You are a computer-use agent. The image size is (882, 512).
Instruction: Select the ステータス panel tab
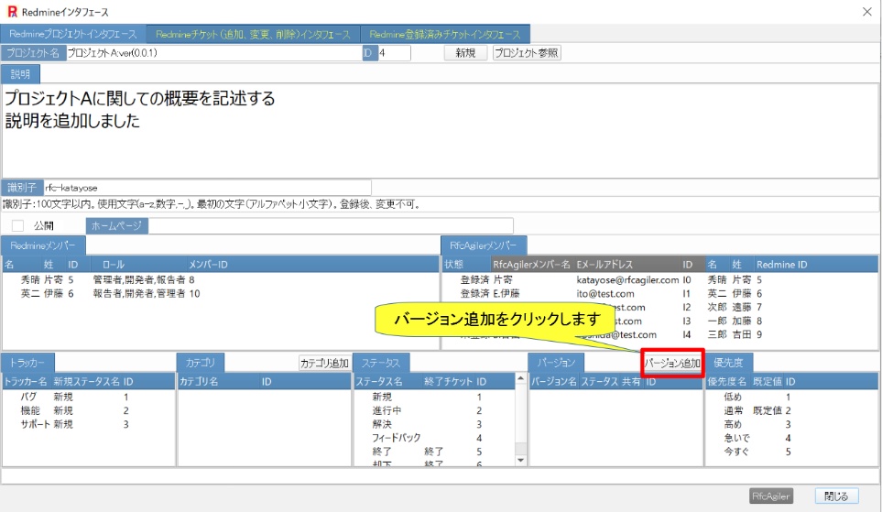(x=381, y=363)
